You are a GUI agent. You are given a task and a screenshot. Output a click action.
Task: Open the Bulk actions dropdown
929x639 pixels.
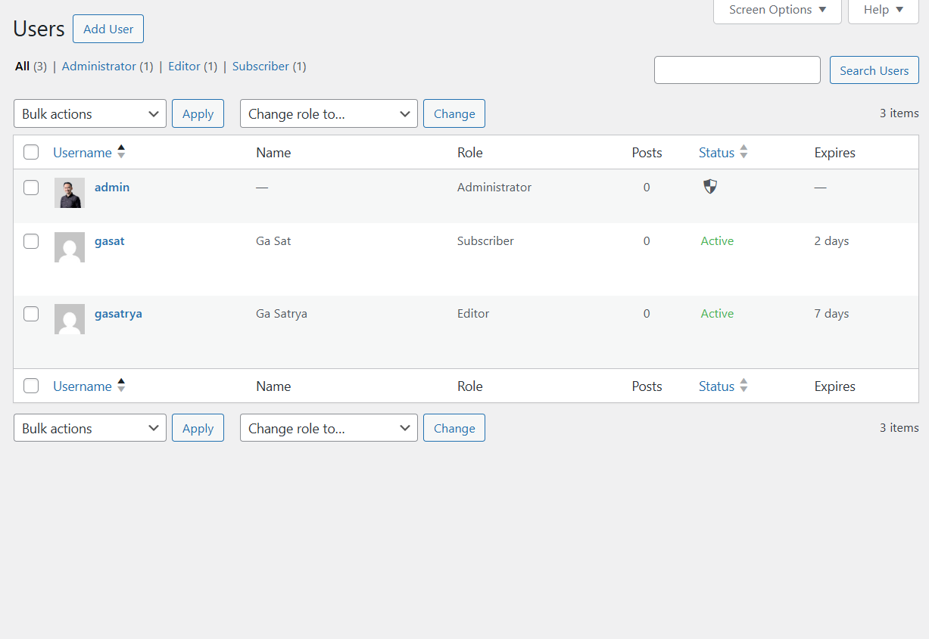coord(89,113)
